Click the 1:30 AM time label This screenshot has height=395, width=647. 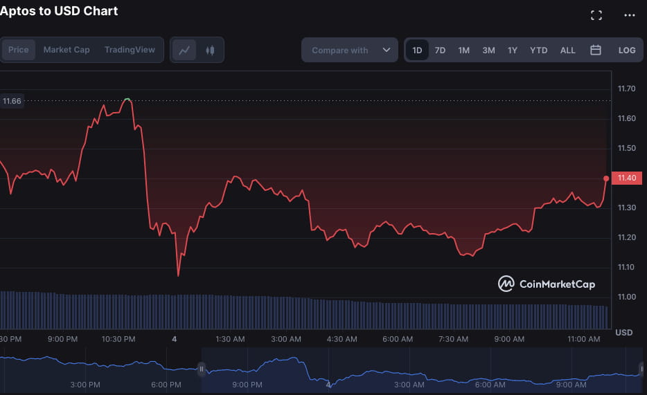click(x=230, y=339)
